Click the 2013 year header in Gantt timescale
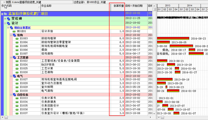Viewport: 208px width, 120px height. pos(168,6)
